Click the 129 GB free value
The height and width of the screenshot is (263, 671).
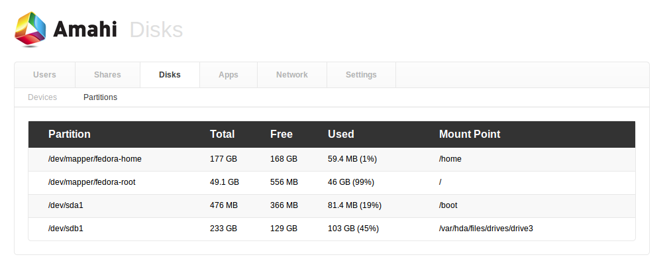tap(284, 229)
